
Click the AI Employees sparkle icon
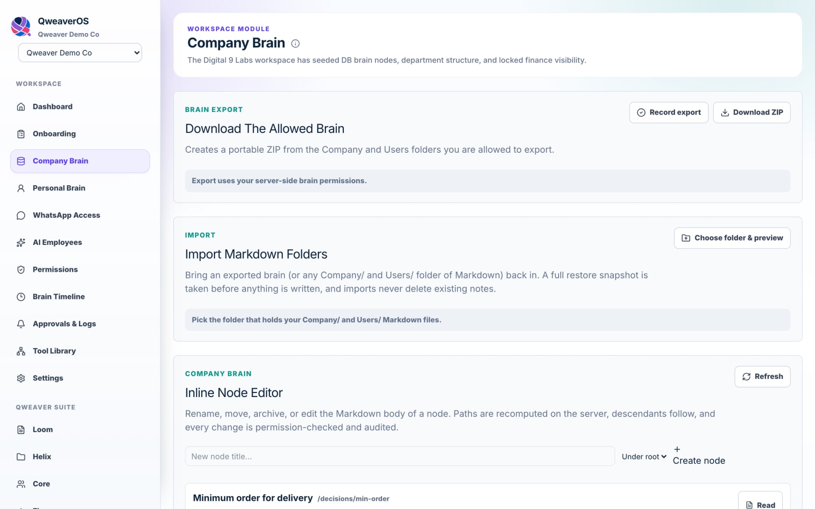click(x=21, y=242)
